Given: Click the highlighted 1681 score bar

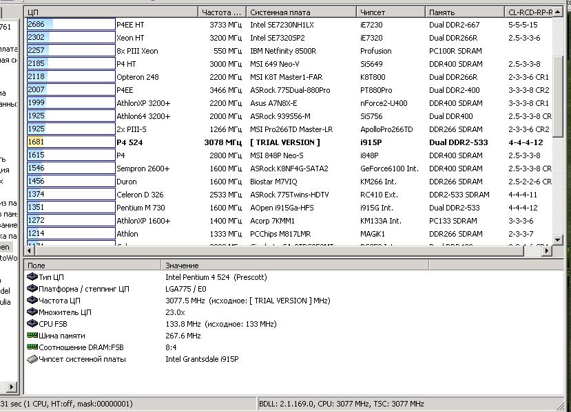Looking at the screenshot, I should tap(70, 142).
